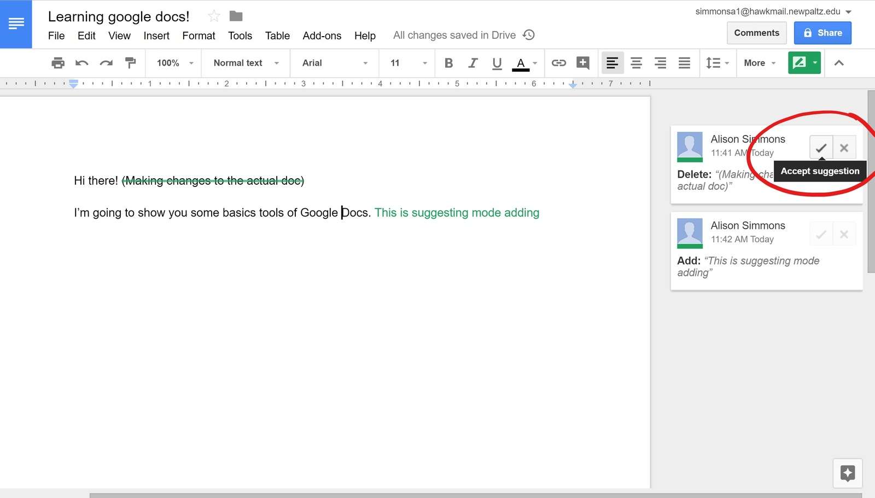Click the add comment icon in toolbar
875x498 pixels.
tap(583, 63)
